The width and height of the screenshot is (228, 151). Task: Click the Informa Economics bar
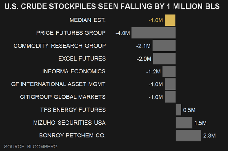tap(169, 71)
